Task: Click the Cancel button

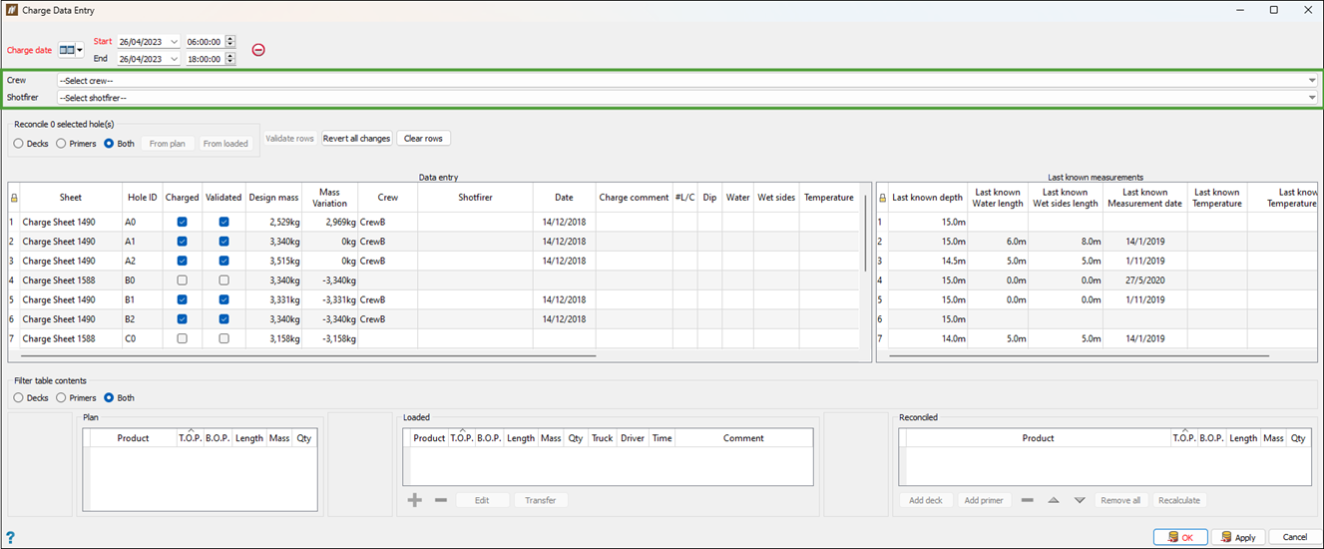Action: [x=1295, y=537]
